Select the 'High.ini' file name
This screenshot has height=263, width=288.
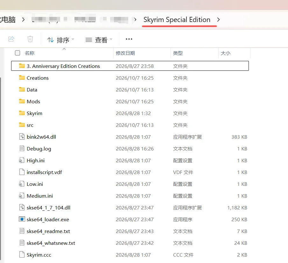point(36,161)
